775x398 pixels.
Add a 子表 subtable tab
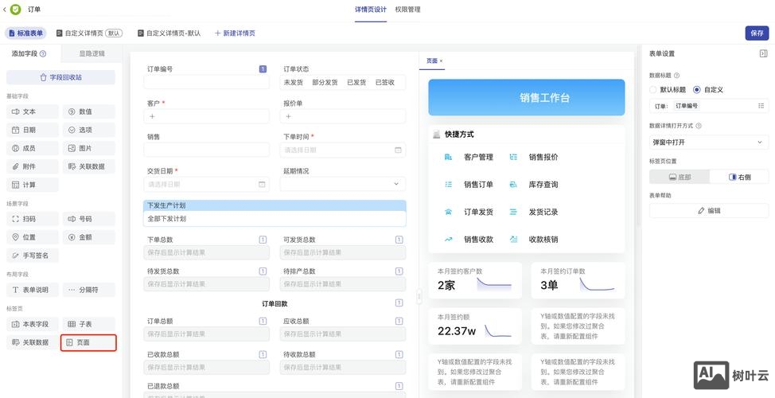(88, 324)
